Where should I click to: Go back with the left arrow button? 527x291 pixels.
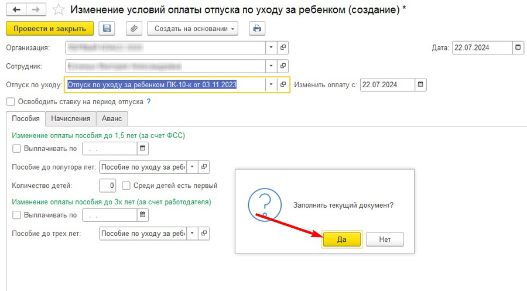click(x=16, y=10)
